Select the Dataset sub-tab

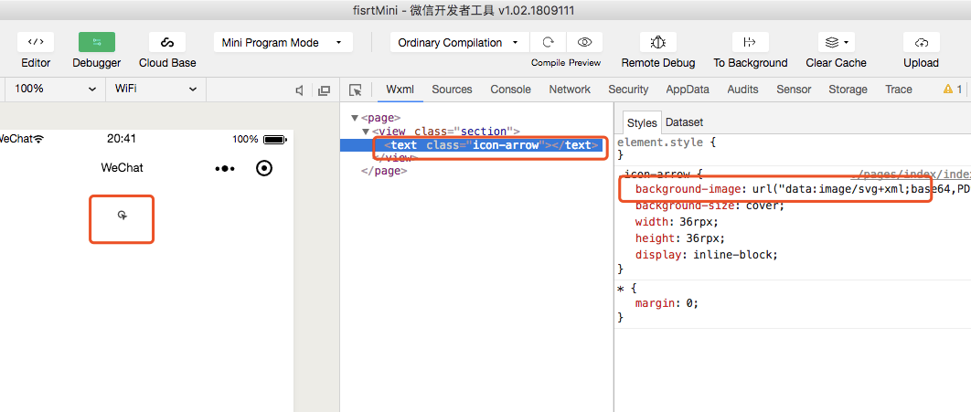(684, 121)
